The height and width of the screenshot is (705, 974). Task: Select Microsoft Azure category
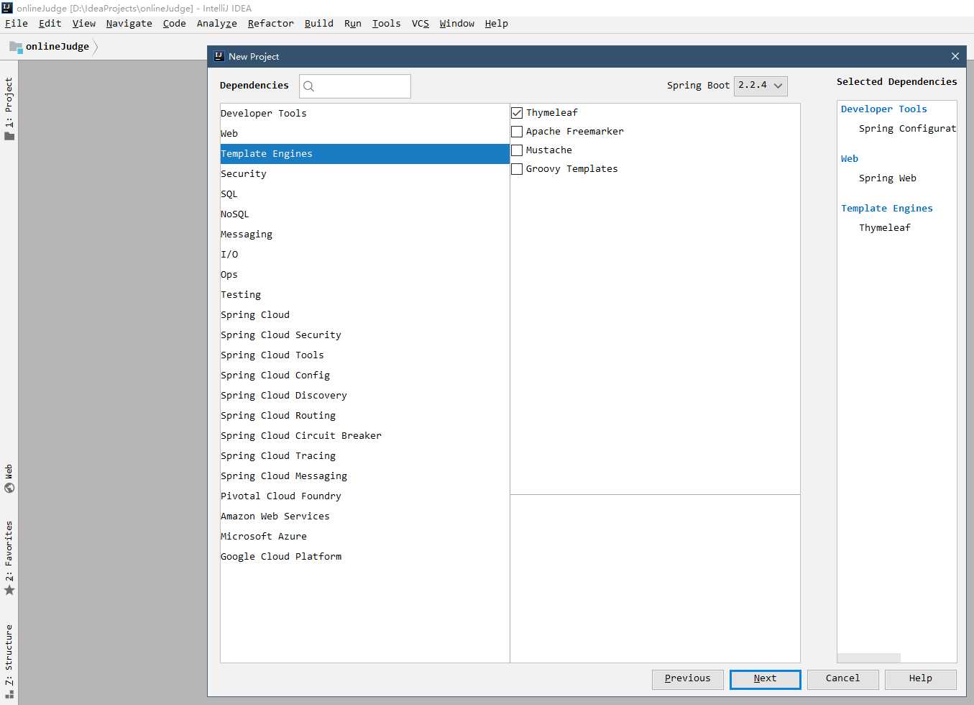[x=364, y=537]
